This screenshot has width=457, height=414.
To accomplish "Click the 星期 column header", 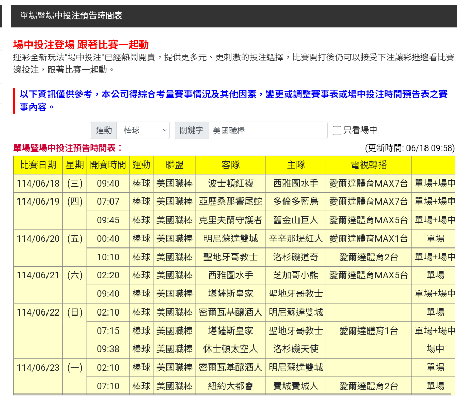I will pyautogui.click(x=75, y=165).
